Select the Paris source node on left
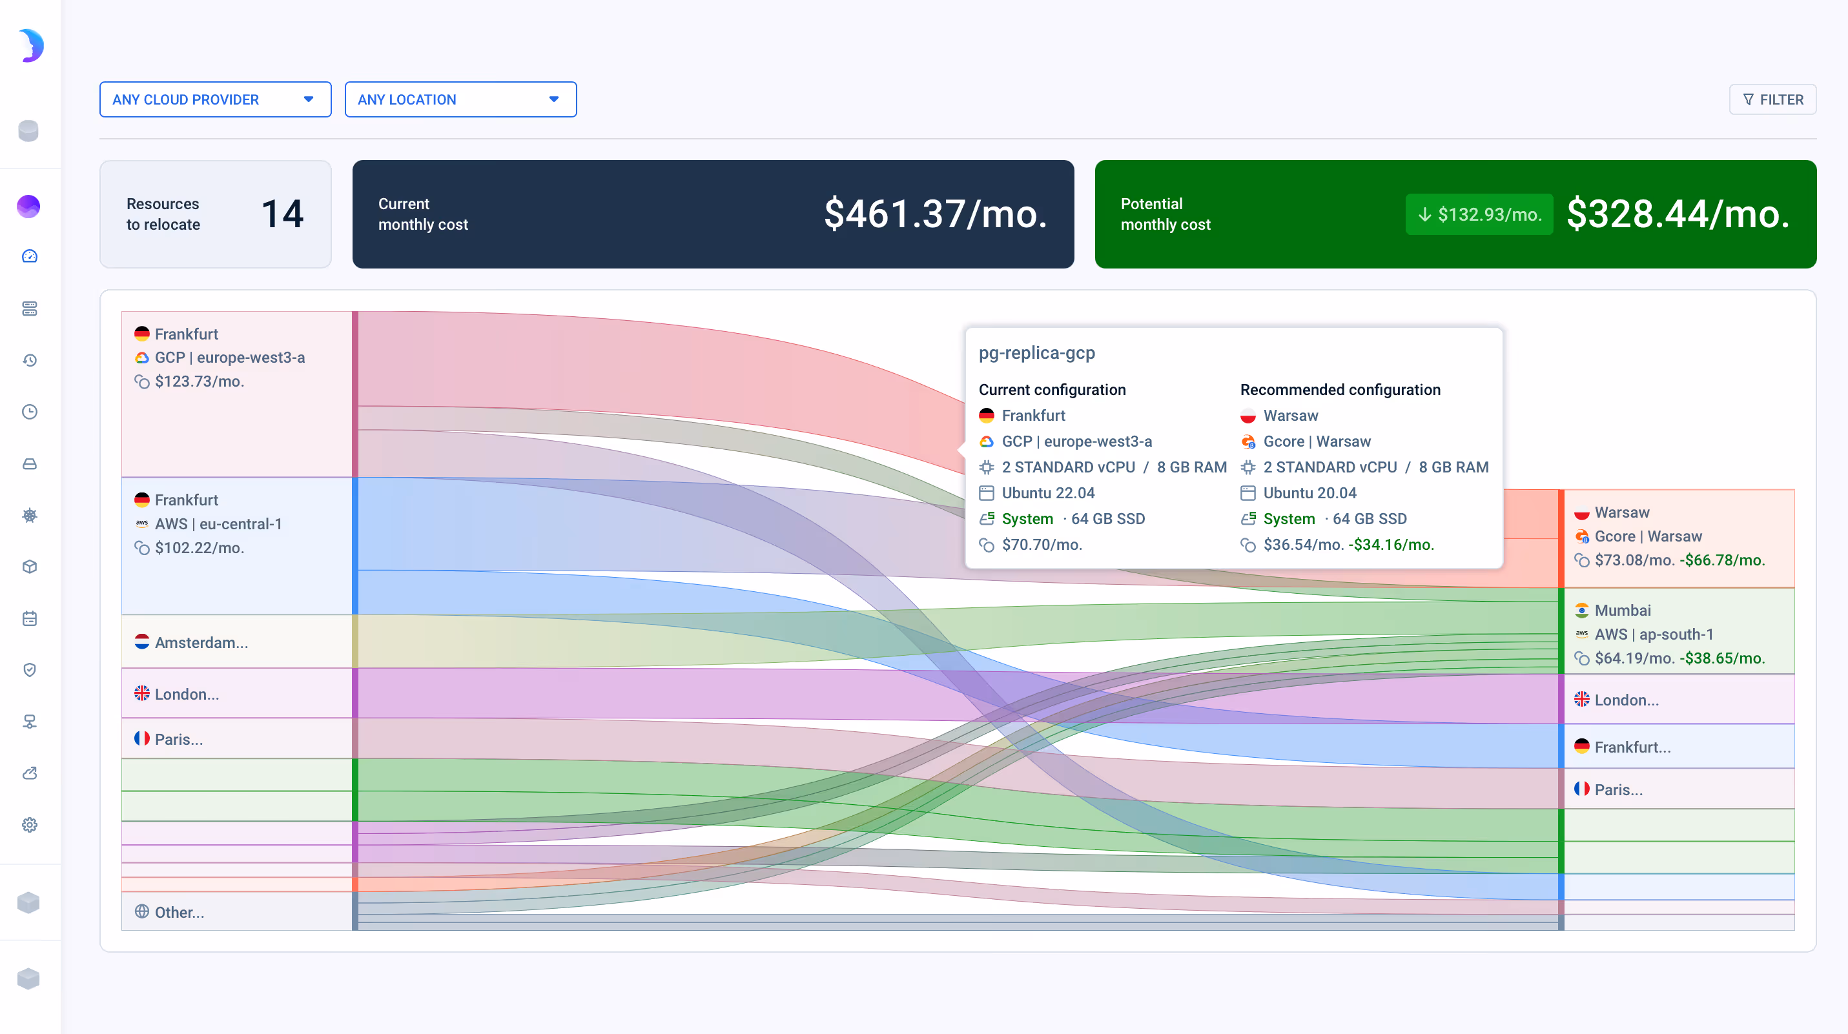 (x=237, y=738)
